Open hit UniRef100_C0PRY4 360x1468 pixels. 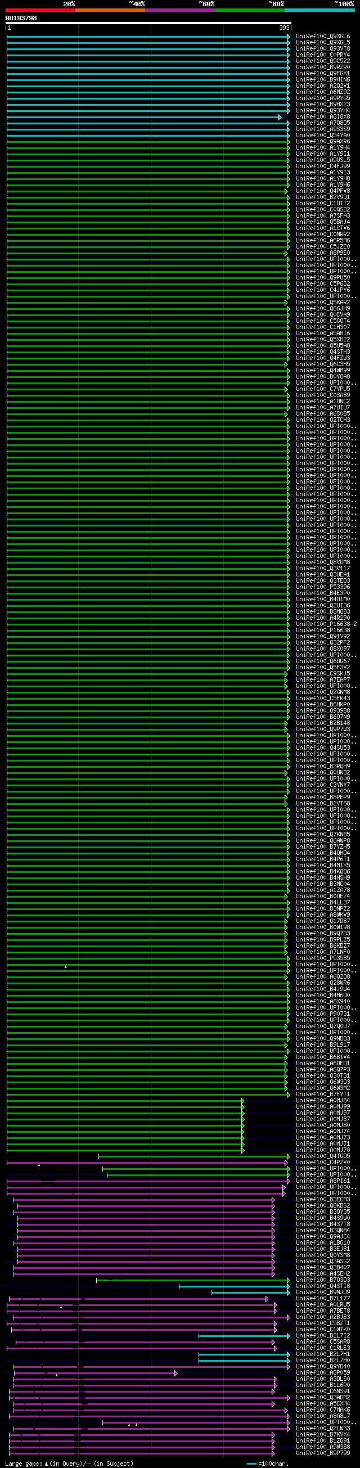(323, 55)
